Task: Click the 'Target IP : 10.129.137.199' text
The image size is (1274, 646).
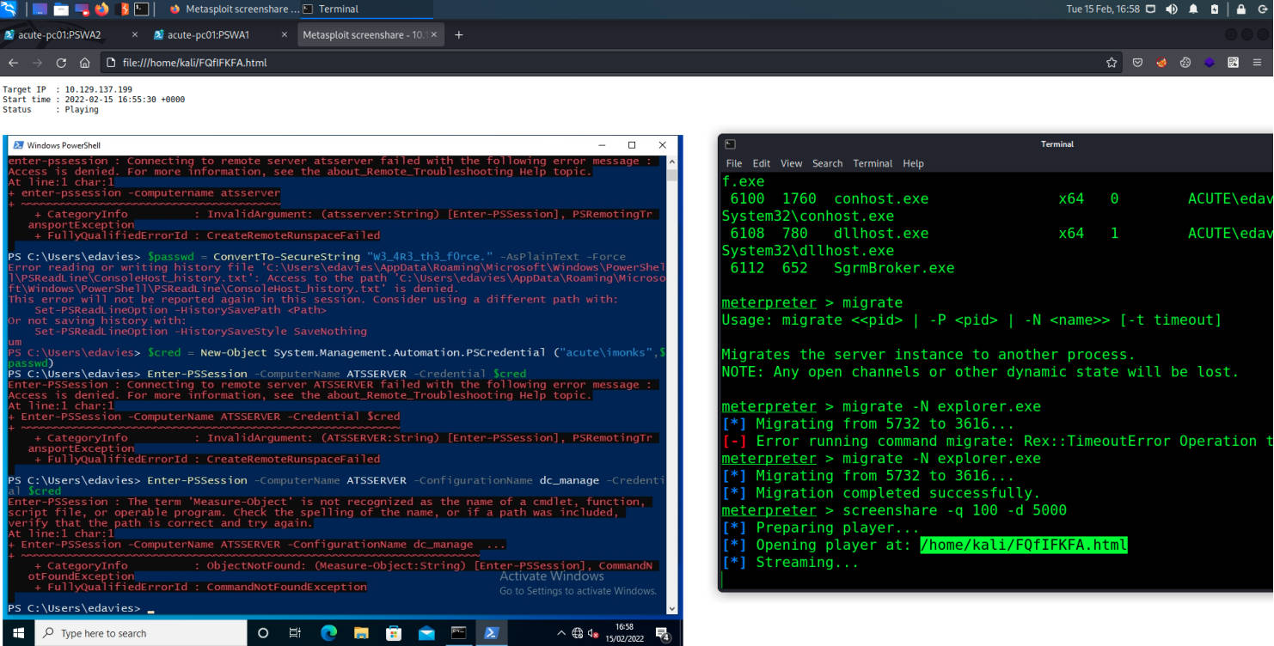Action: [x=67, y=89]
